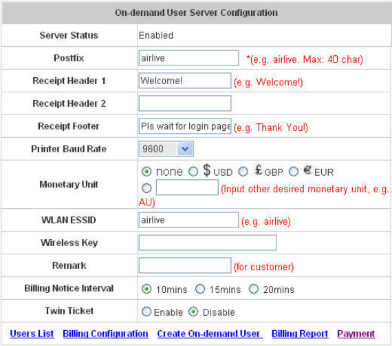Open the Printer Baud Rate dropdown
The height and width of the screenshot is (346, 392).
(x=166, y=149)
